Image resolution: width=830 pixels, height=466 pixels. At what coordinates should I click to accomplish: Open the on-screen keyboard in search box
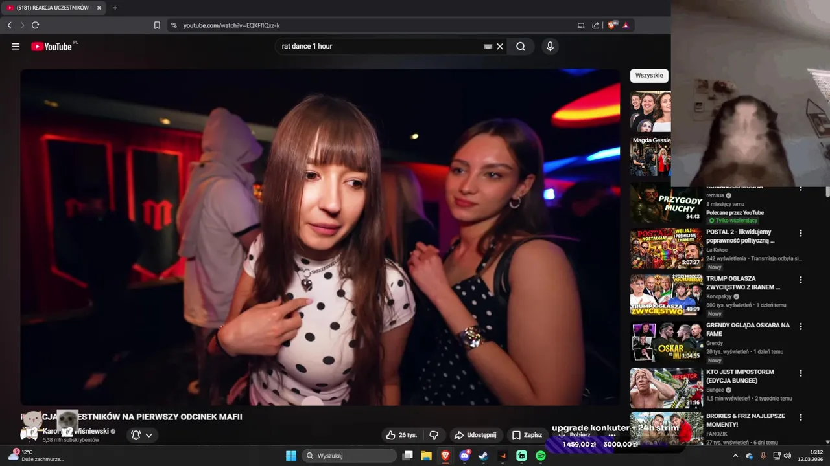point(488,47)
